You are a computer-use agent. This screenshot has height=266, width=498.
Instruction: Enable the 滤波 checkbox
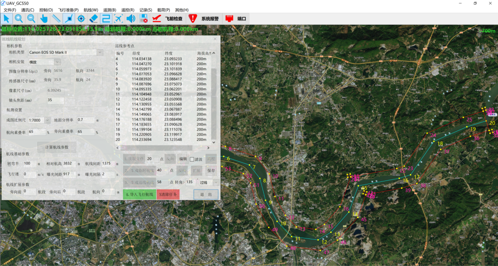(192, 159)
